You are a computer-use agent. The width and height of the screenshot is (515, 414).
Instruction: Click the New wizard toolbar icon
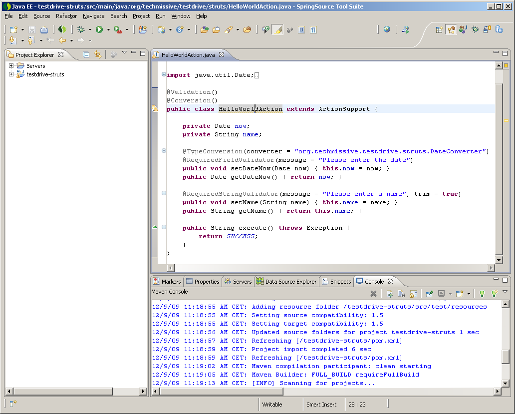13,30
